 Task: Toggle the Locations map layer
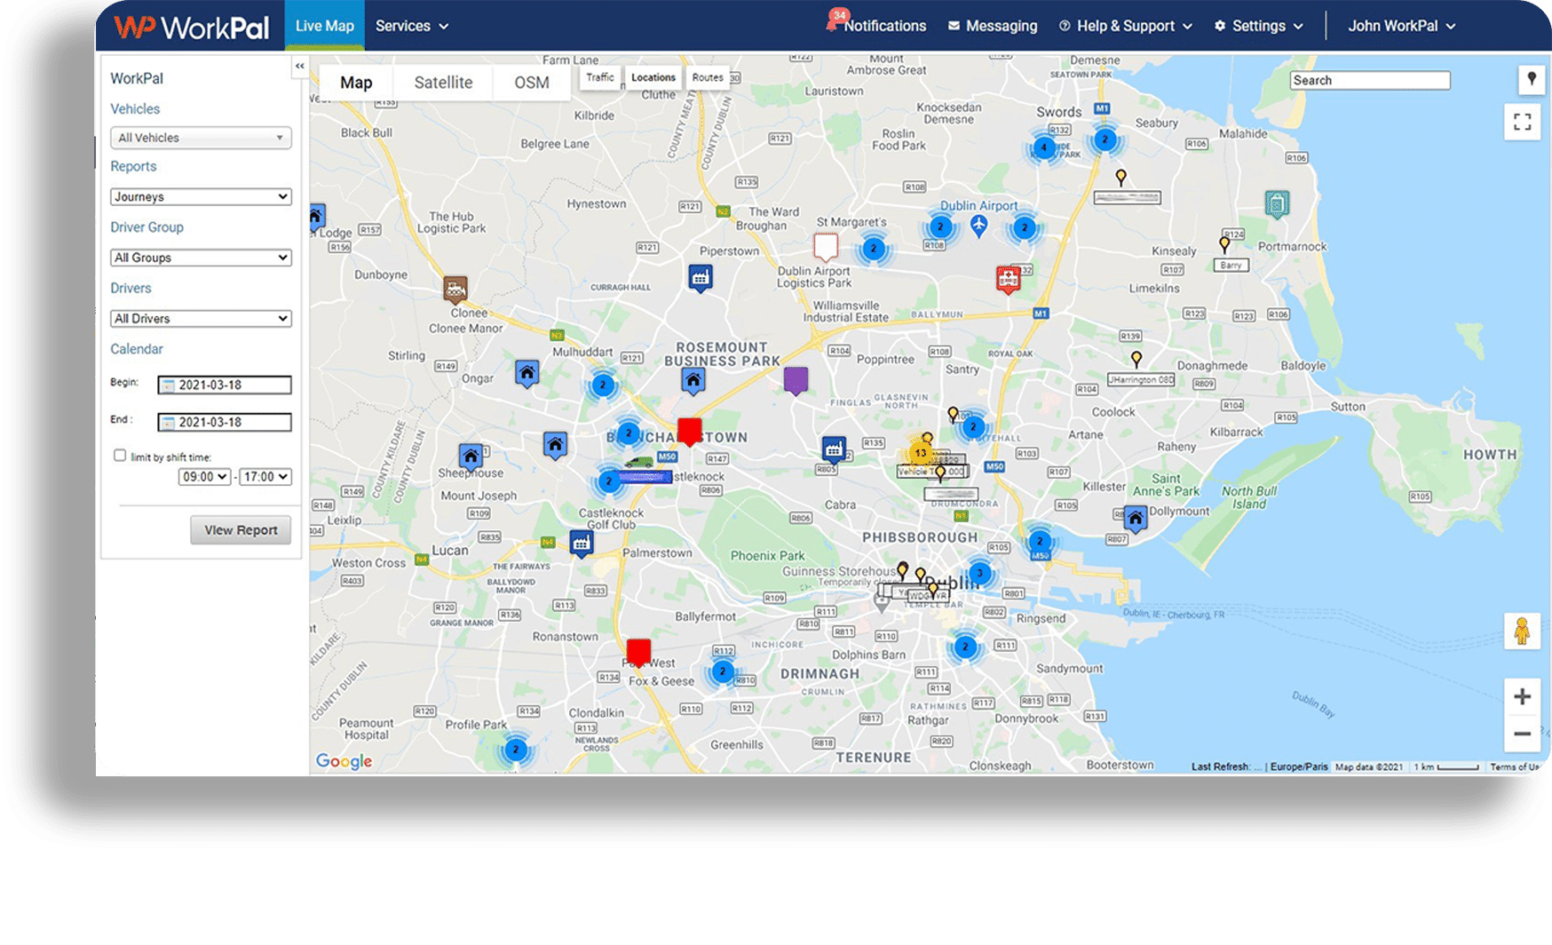tap(653, 77)
